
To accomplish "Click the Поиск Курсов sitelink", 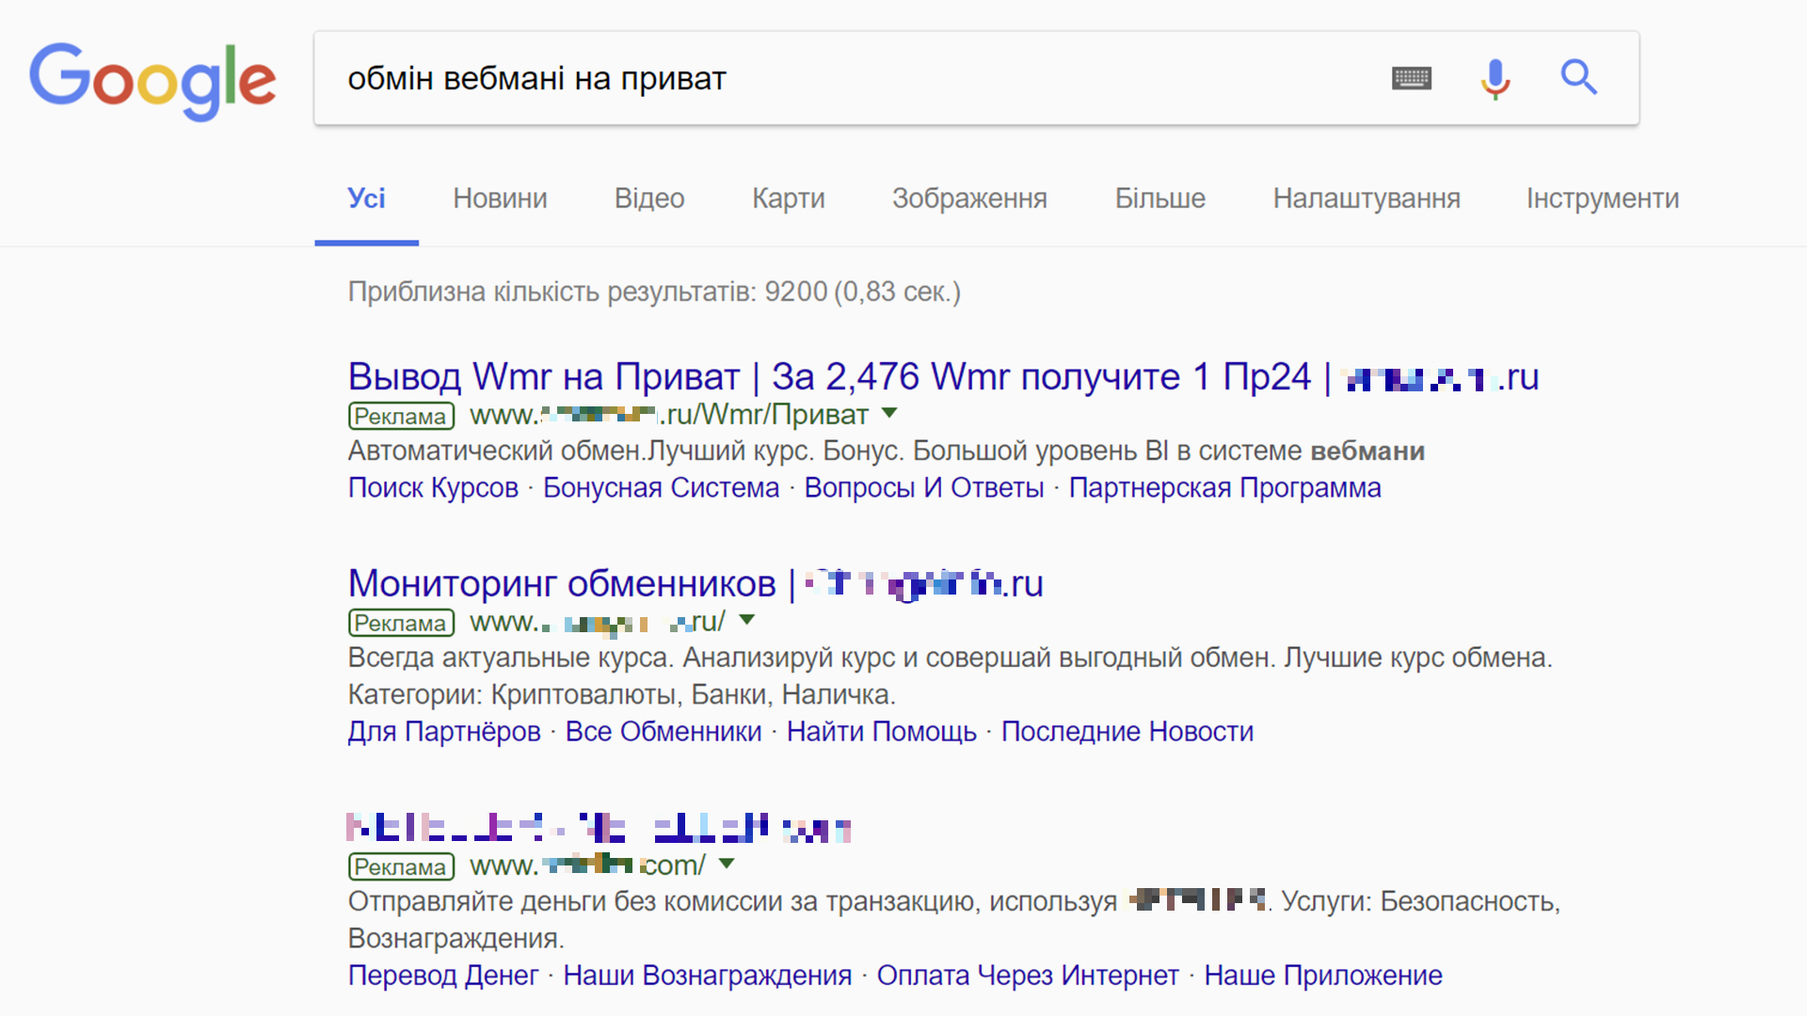I will (x=433, y=488).
